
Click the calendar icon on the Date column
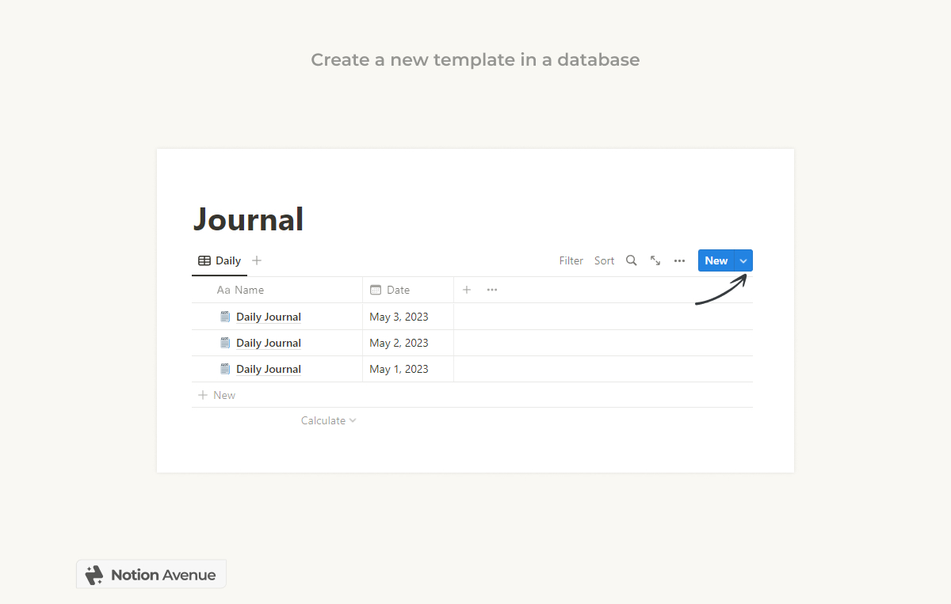(x=376, y=290)
